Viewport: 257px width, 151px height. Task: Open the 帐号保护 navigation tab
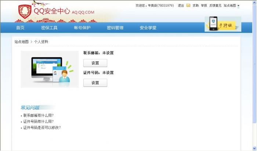(82, 28)
